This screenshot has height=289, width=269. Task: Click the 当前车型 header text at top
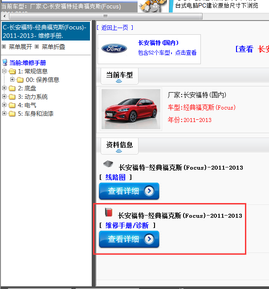point(61,6)
